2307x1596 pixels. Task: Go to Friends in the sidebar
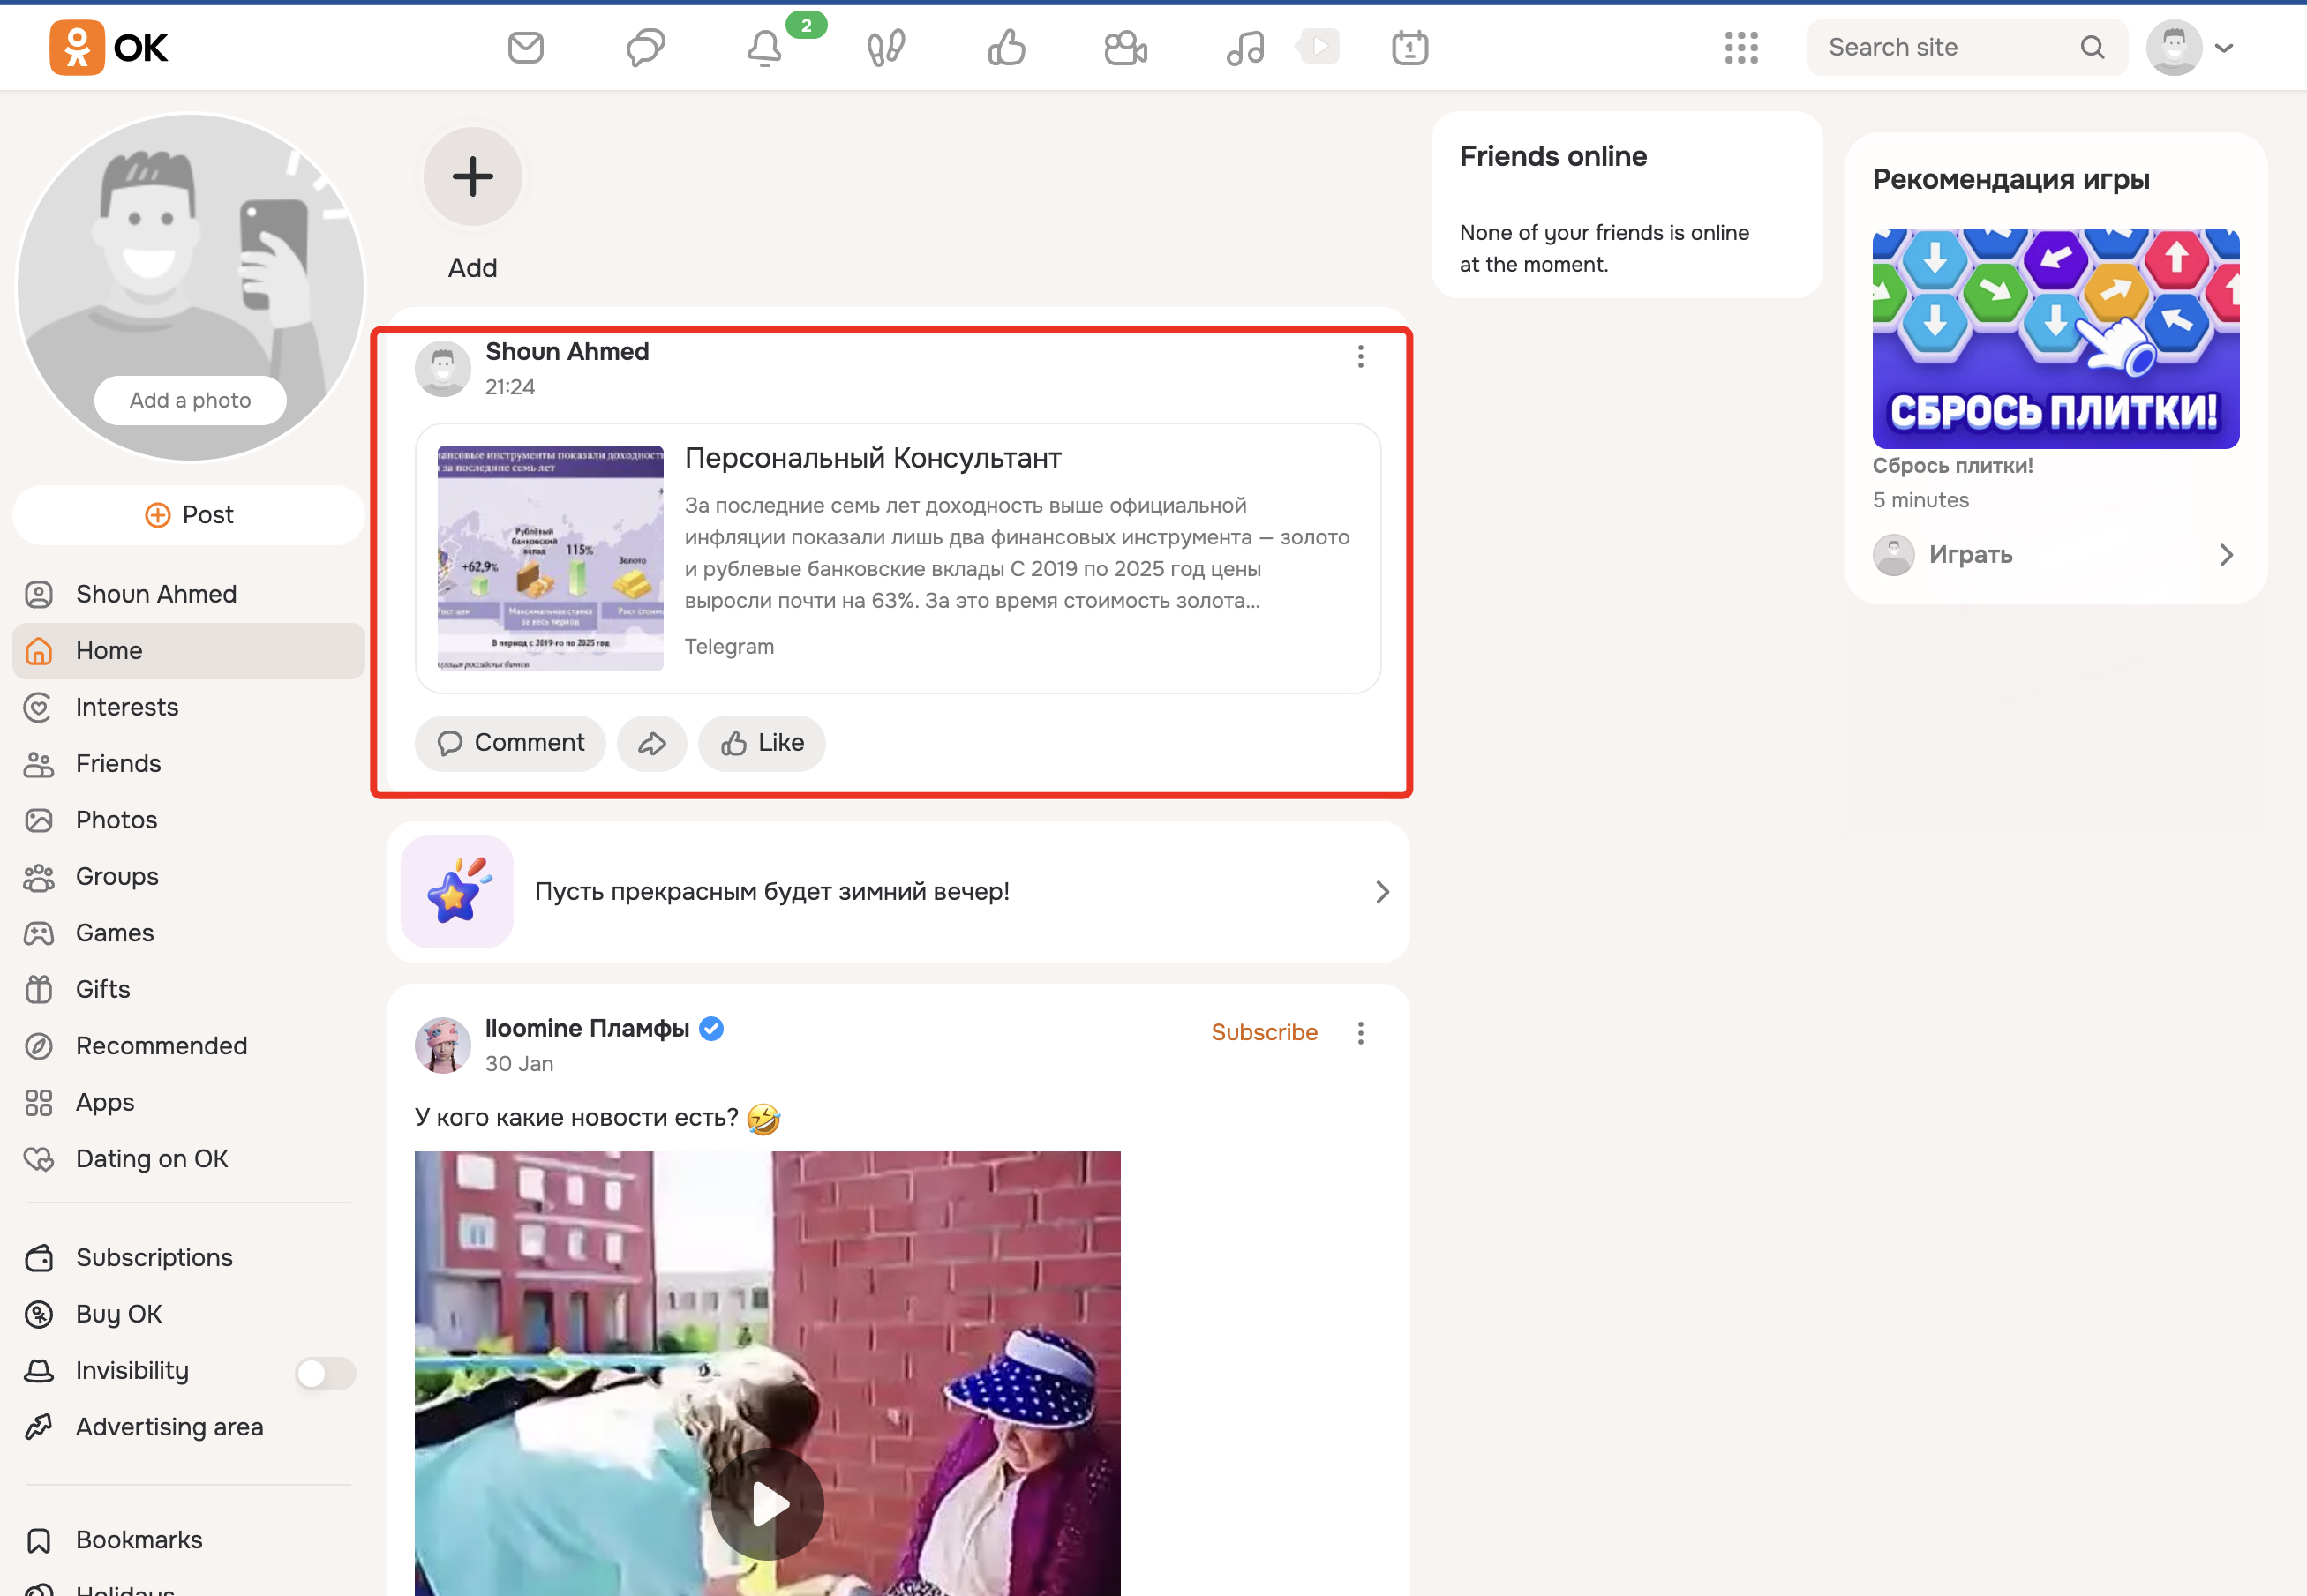pos(118,764)
